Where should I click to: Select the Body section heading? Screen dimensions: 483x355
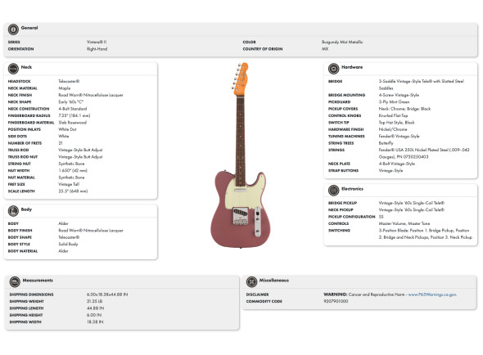tap(26, 209)
